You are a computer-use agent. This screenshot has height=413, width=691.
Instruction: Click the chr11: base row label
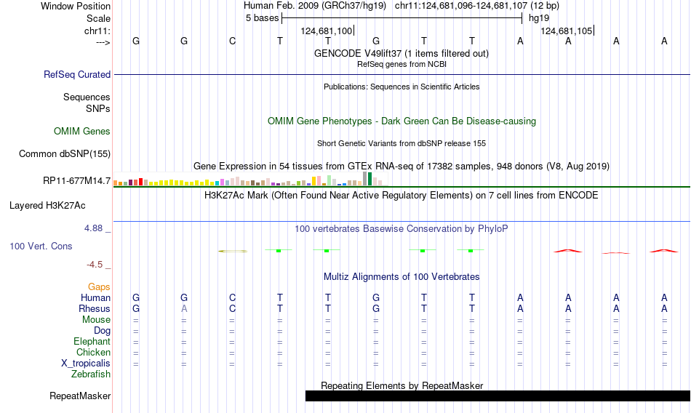(97, 31)
